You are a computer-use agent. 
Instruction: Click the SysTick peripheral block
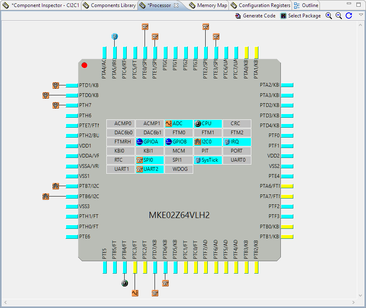click(x=208, y=160)
